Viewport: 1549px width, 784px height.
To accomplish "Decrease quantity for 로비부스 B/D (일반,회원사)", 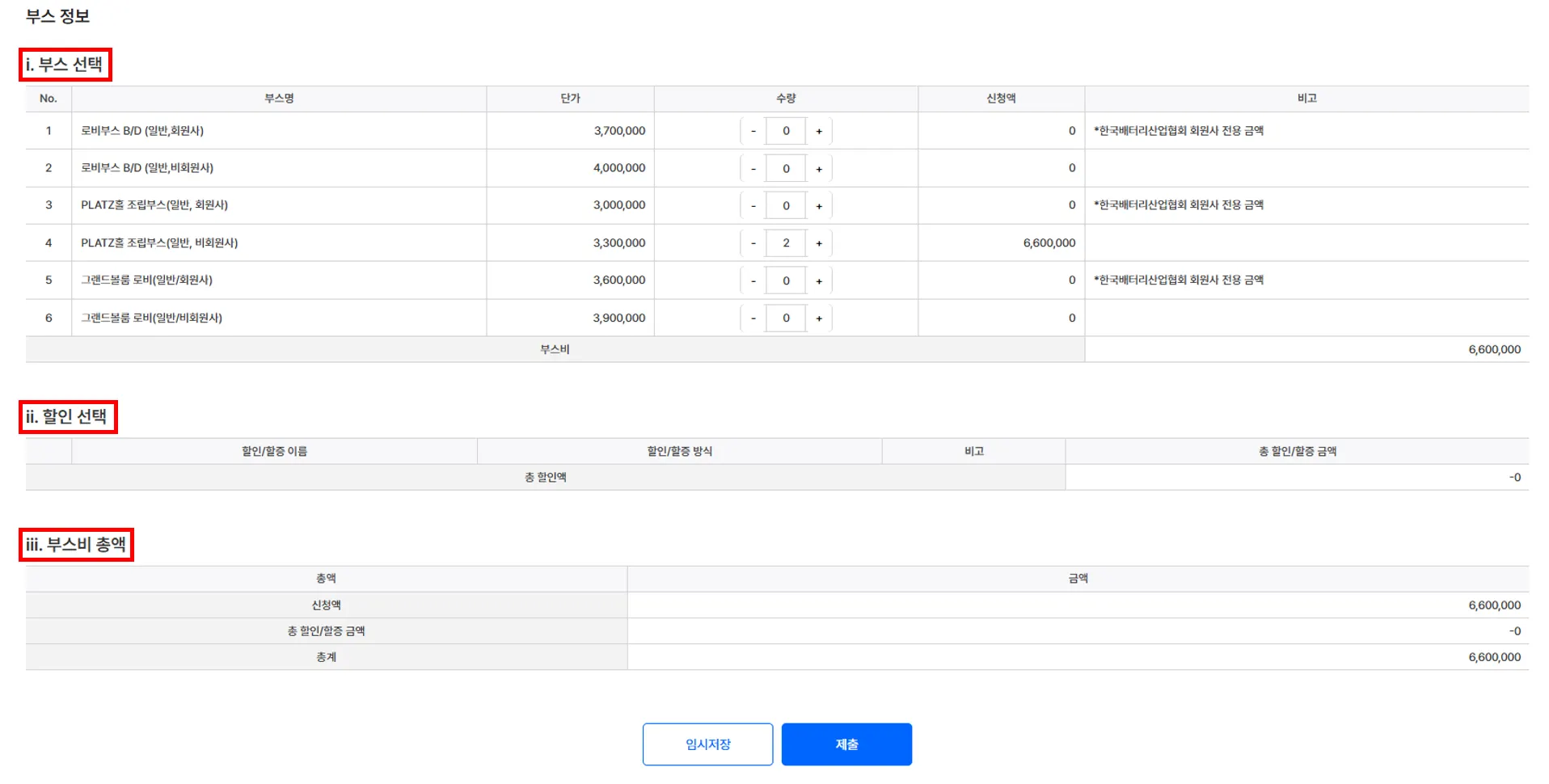I will 753,131.
